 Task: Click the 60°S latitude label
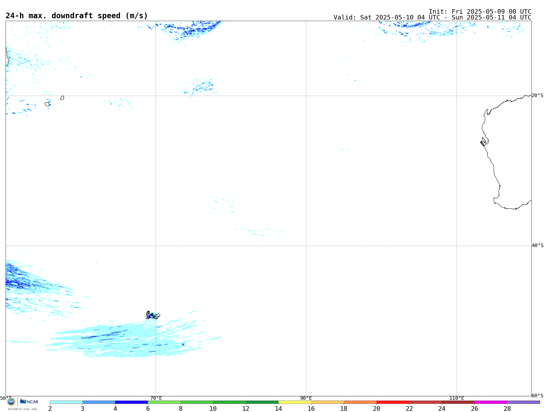[x=537, y=396]
